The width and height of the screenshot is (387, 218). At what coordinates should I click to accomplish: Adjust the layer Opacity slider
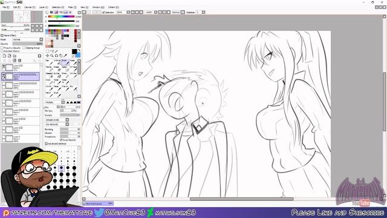(x=28, y=44)
